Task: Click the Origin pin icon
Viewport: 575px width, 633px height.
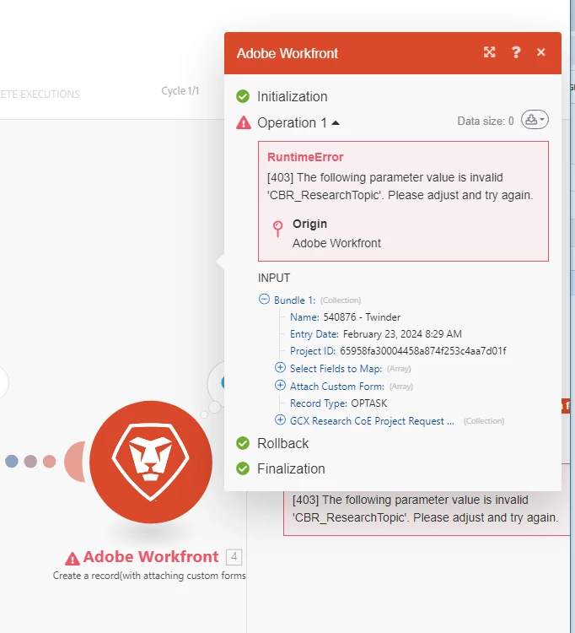Action: 278,229
